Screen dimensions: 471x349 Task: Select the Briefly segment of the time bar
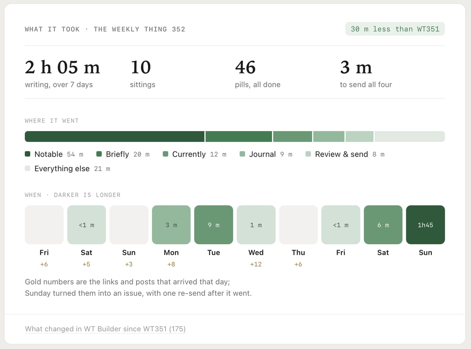click(x=239, y=137)
